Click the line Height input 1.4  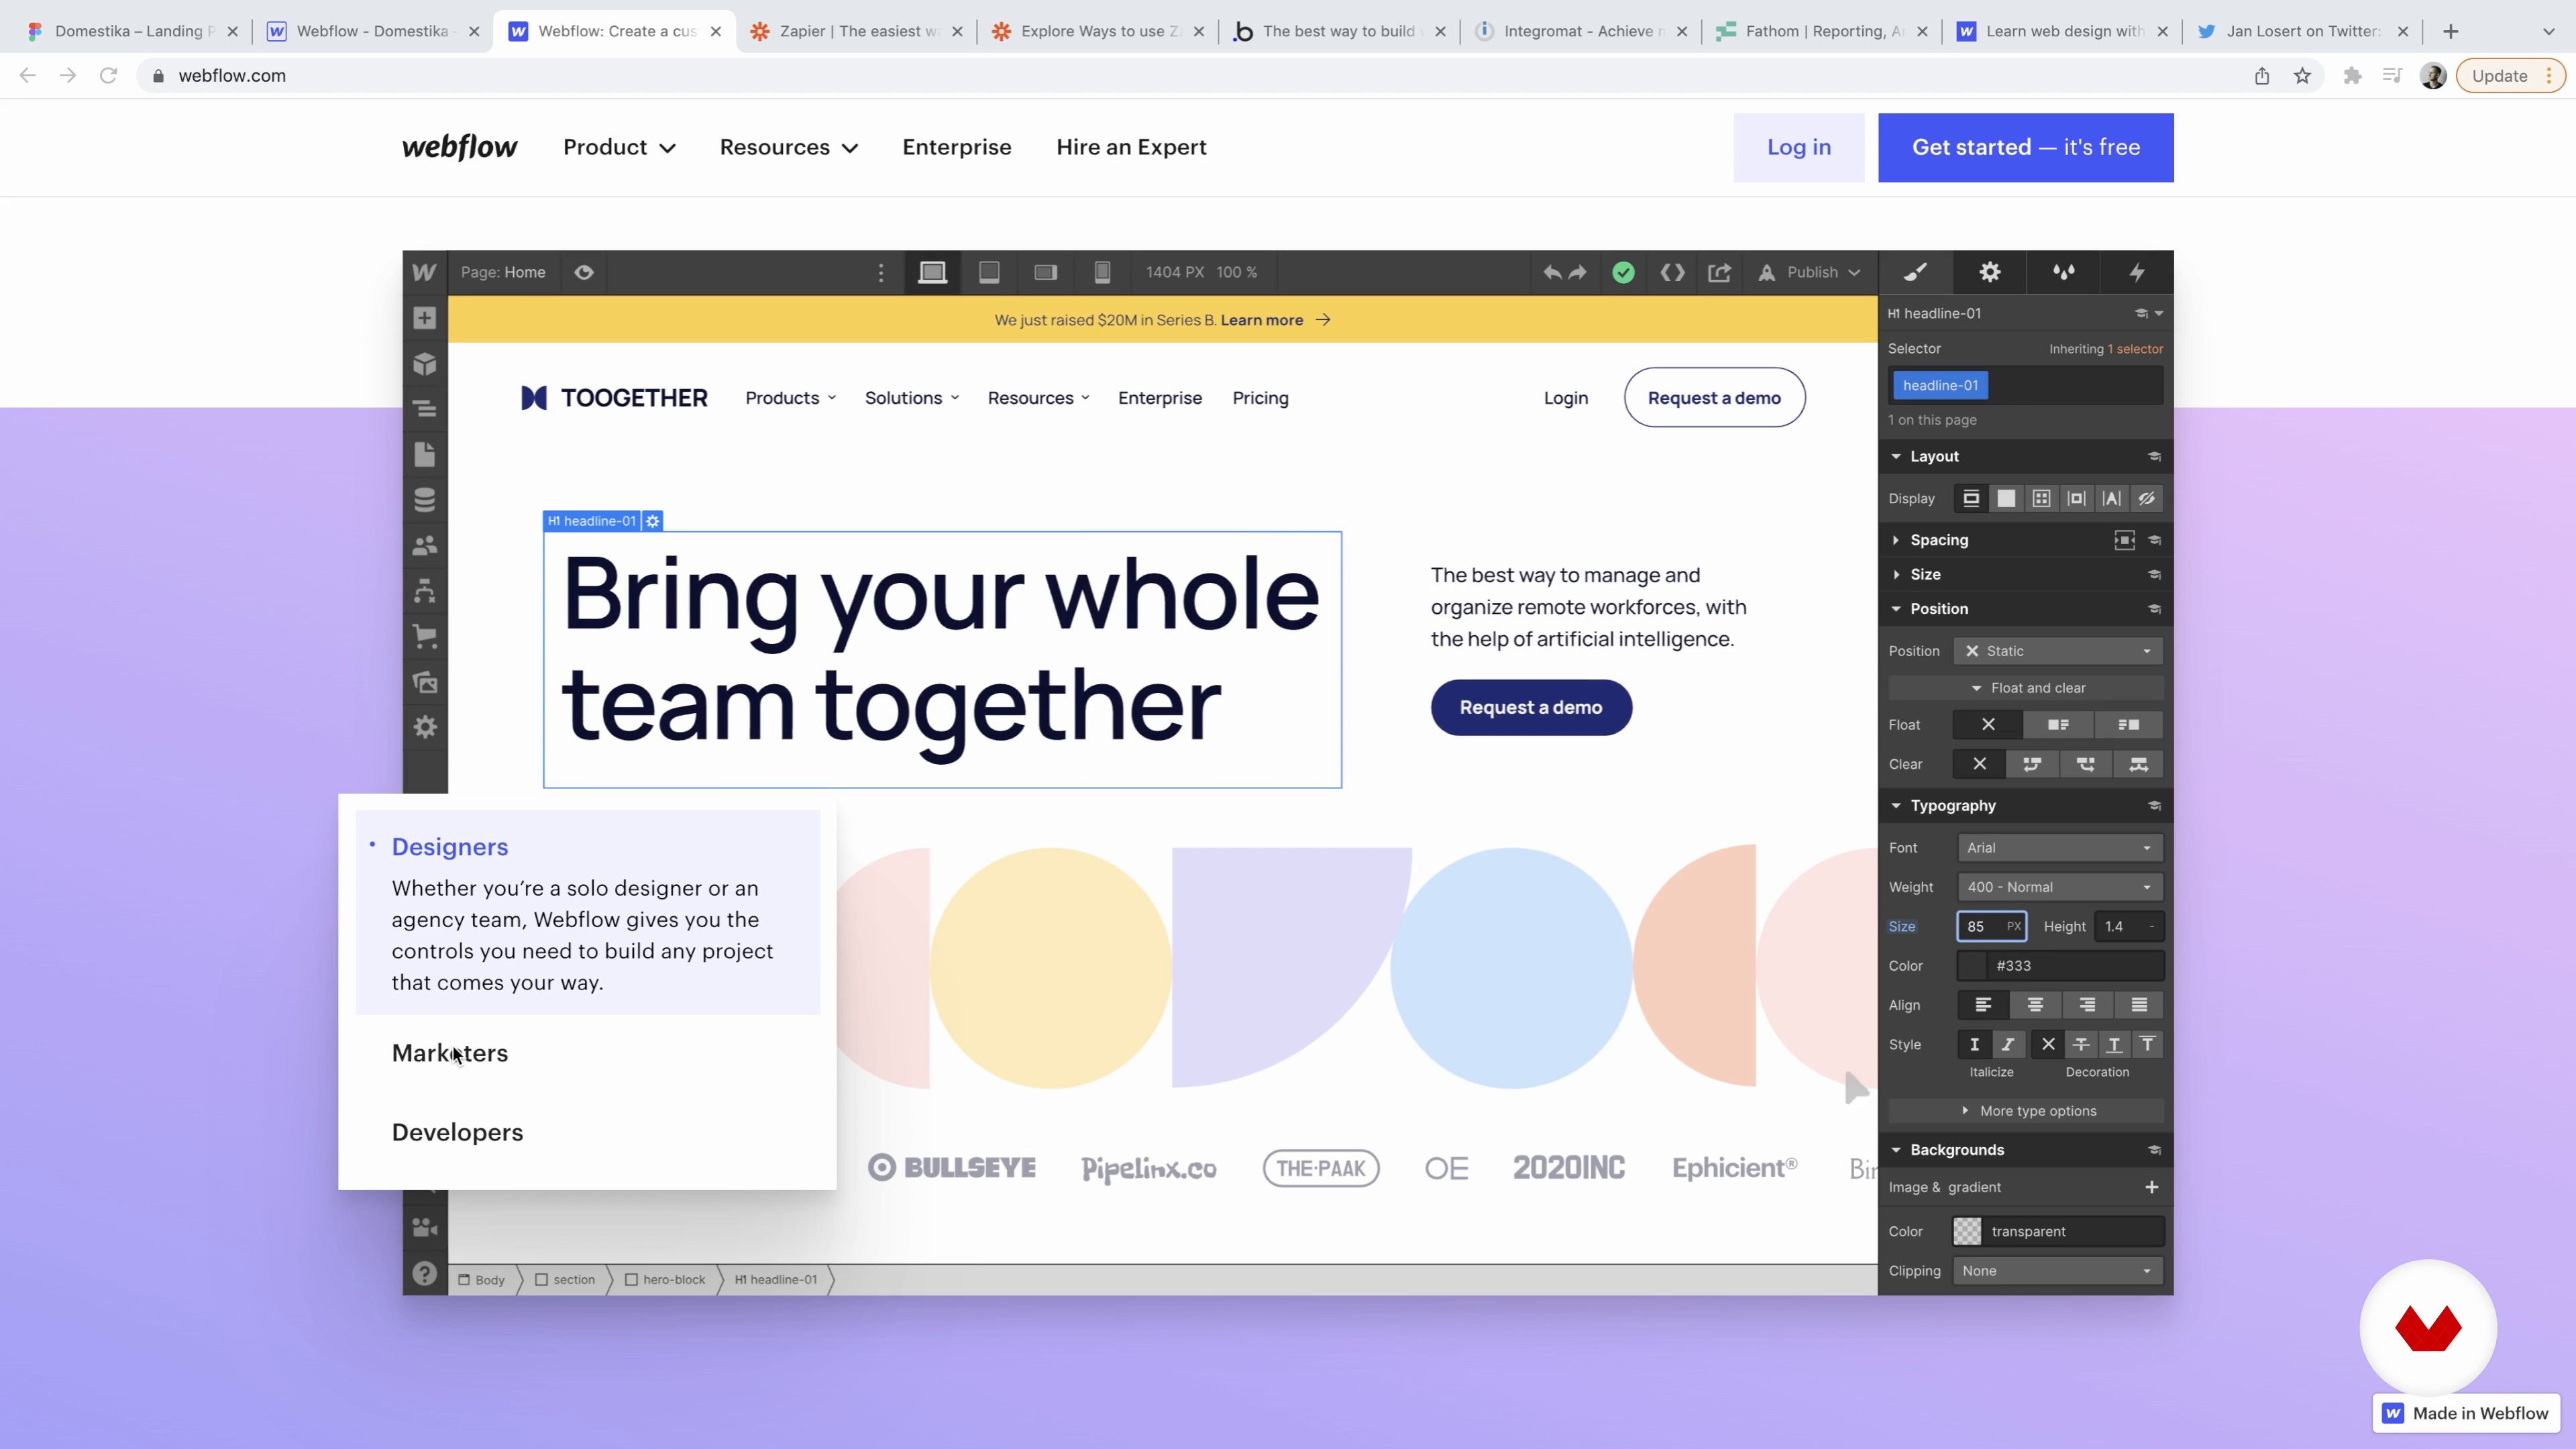[x=2128, y=927]
